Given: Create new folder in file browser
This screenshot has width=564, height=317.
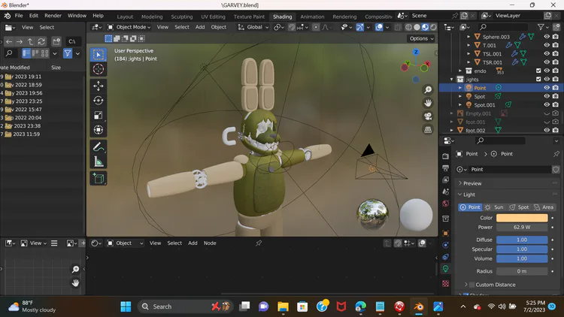Looking at the screenshot, I should (56, 42).
